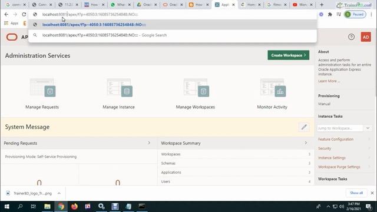This screenshot has height=212, width=377.
Task: Click the Jump to Workspace input field
Action: coord(340,128)
